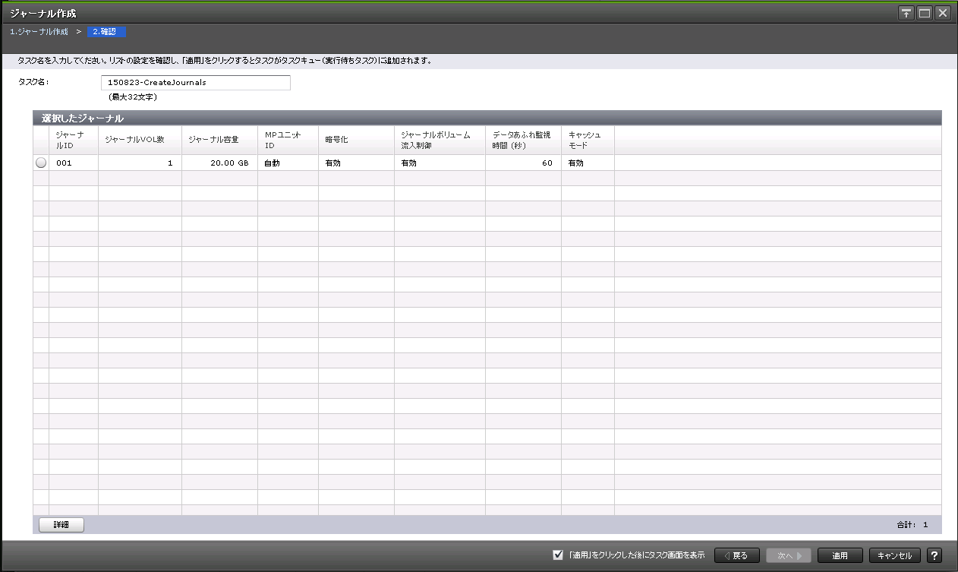Select the 2.確認 step tab
Image resolution: width=958 pixels, height=572 pixels.
(x=106, y=32)
